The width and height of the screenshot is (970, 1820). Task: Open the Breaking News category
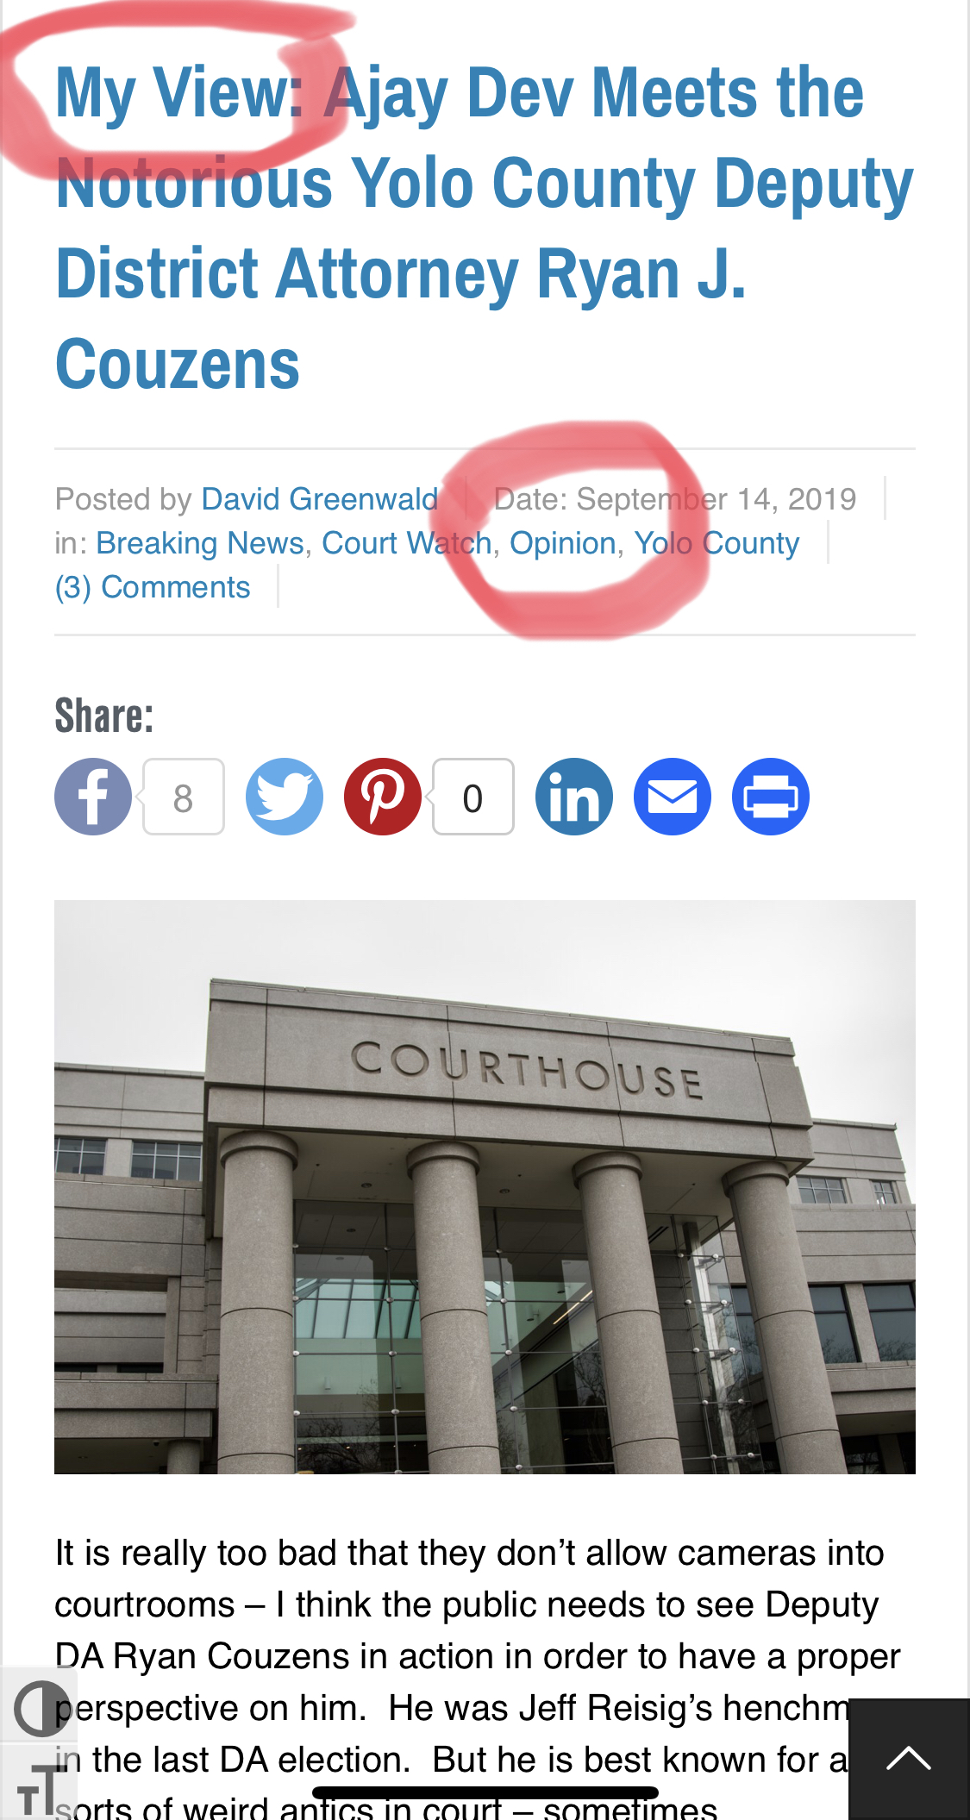(x=200, y=543)
